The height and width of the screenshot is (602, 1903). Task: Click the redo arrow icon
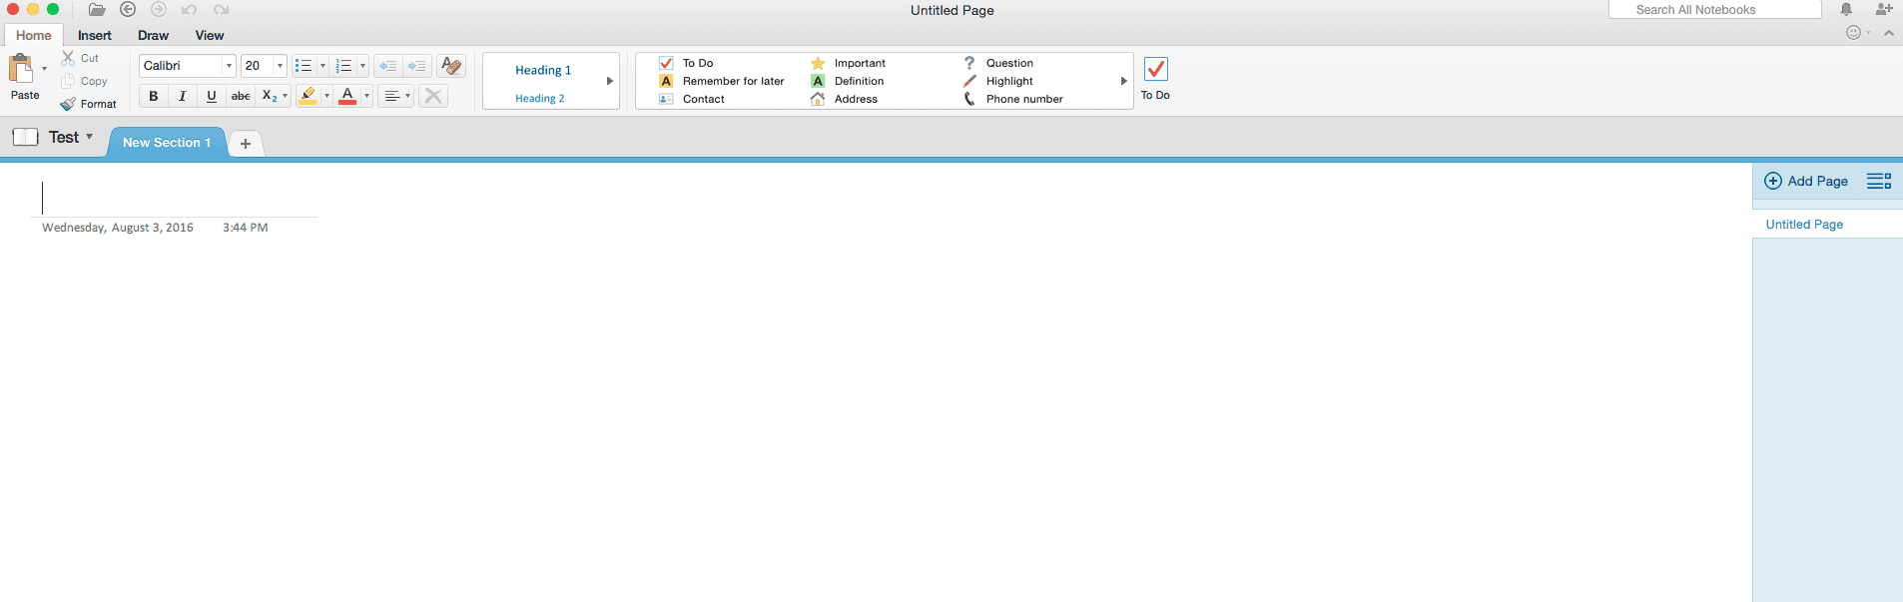[222, 10]
